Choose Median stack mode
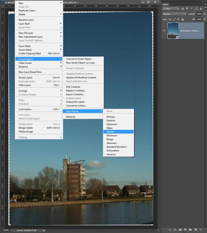The width and height of the screenshot is (207, 233). click(118, 132)
